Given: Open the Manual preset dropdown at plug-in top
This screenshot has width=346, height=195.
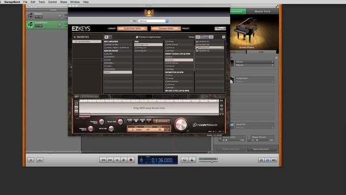Looking at the screenshot, I should 154,21.
